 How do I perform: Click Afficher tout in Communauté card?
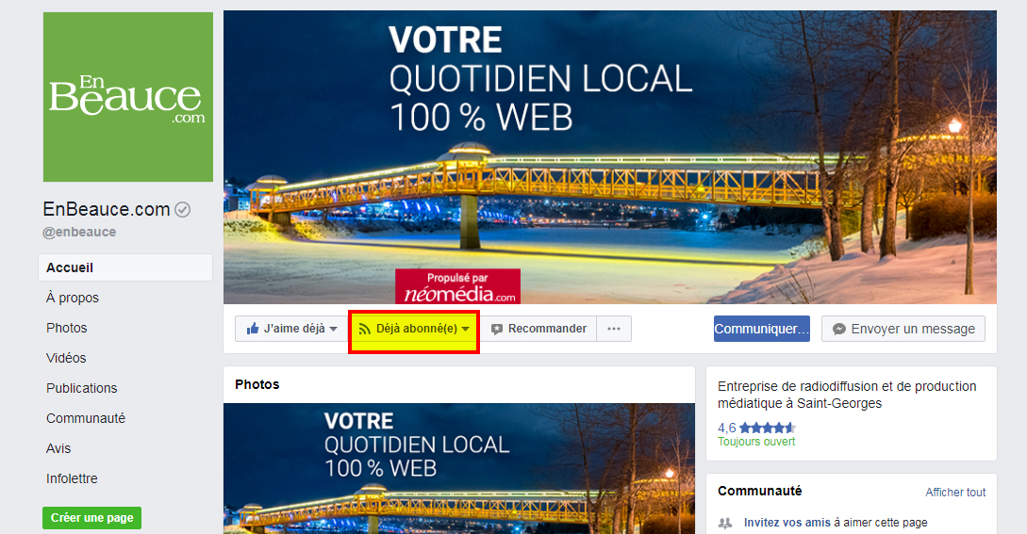tap(955, 493)
